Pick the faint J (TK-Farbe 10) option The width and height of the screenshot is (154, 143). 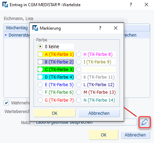(x=96, y=69)
